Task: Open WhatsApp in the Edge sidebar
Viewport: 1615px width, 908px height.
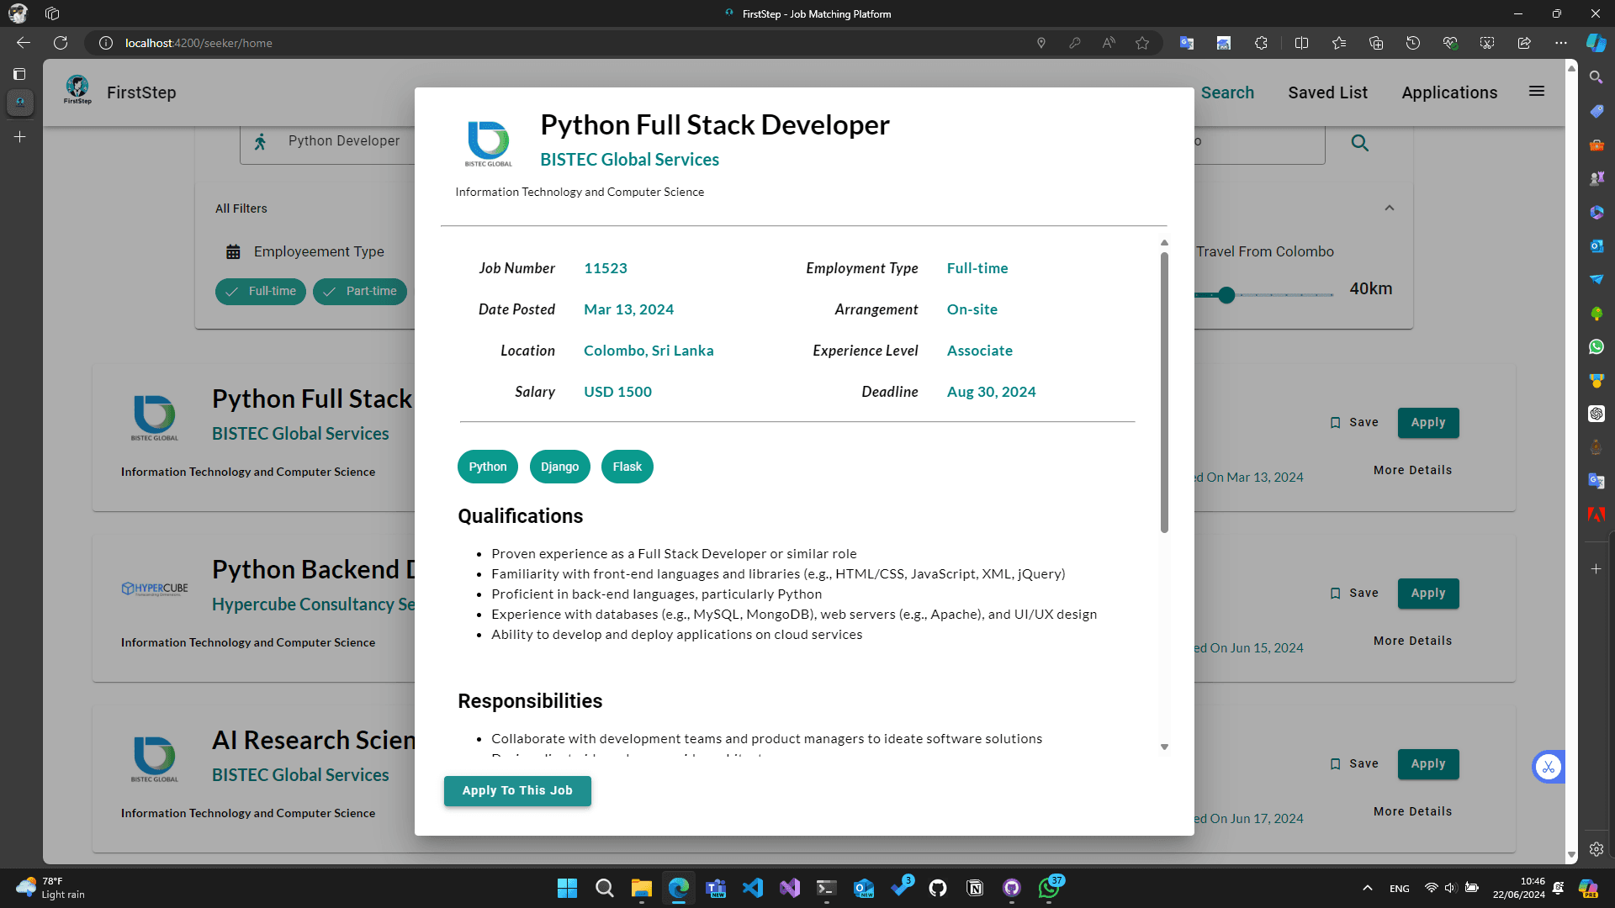Action: point(1596,346)
